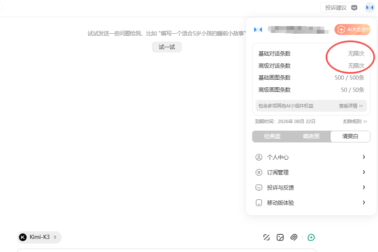Click the logo icon beside the blurred username
Viewport: 378px width, 252px height.
[258, 29]
